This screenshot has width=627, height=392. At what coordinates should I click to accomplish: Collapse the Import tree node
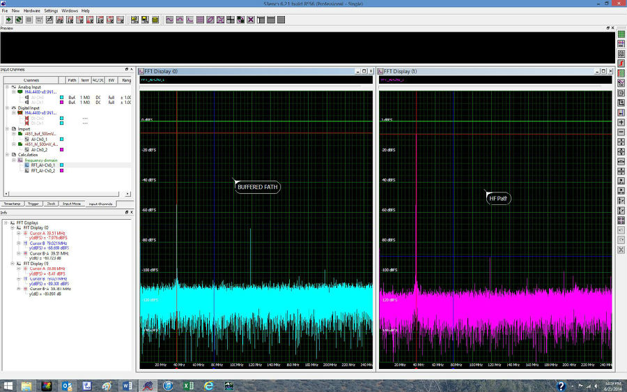click(7, 129)
